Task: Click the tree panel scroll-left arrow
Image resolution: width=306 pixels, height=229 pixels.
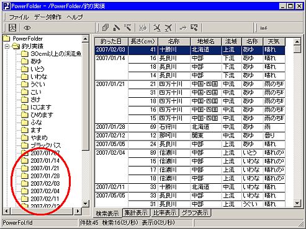Action: pos(6,211)
